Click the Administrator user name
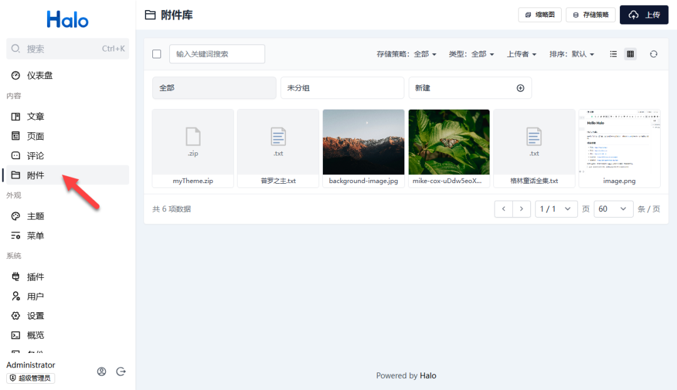This screenshot has width=677, height=390. coord(31,365)
